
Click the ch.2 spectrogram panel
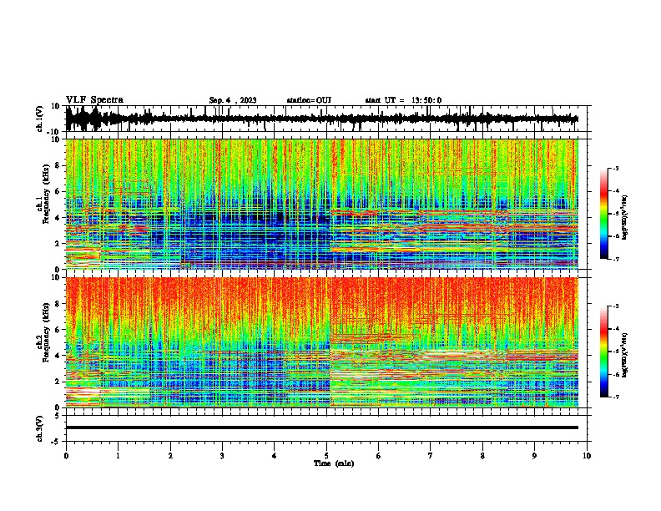(321, 342)
